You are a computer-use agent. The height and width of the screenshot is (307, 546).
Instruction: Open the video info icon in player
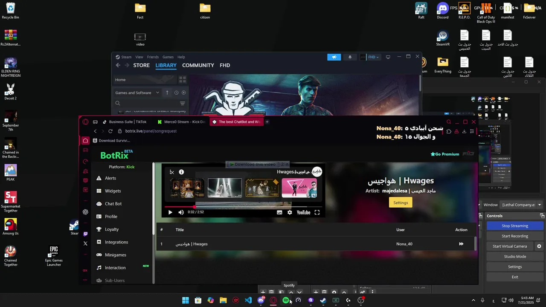tap(181, 172)
